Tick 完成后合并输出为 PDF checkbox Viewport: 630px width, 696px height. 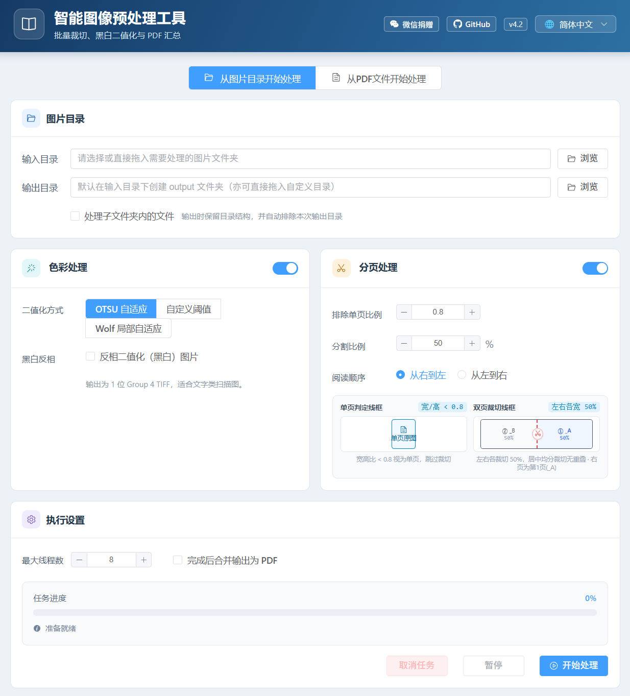click(x=178, y=560)
